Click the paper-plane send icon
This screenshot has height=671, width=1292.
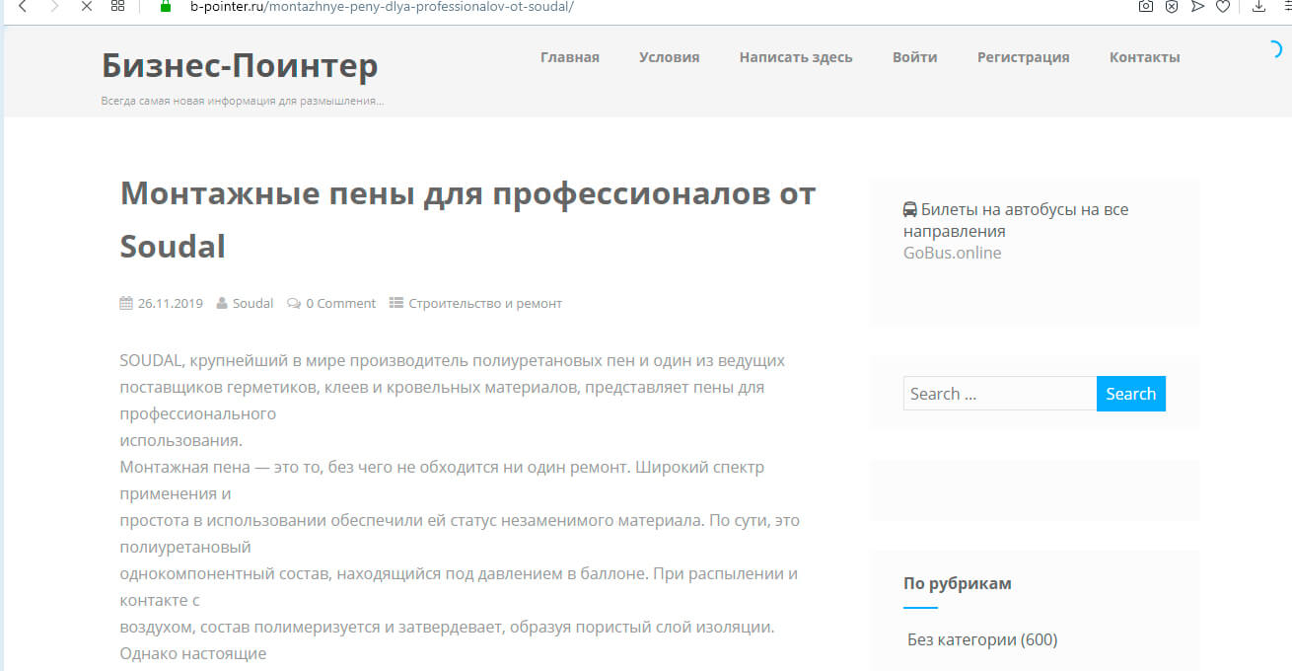point(1197,6)
